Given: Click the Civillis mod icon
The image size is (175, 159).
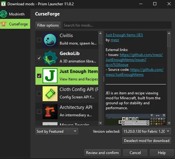Looking at the screenshot, I should 50,40.
